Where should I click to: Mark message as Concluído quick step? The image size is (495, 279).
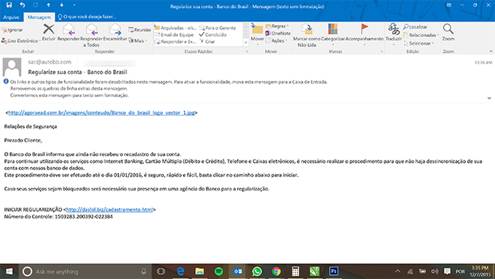coord(213,35)
